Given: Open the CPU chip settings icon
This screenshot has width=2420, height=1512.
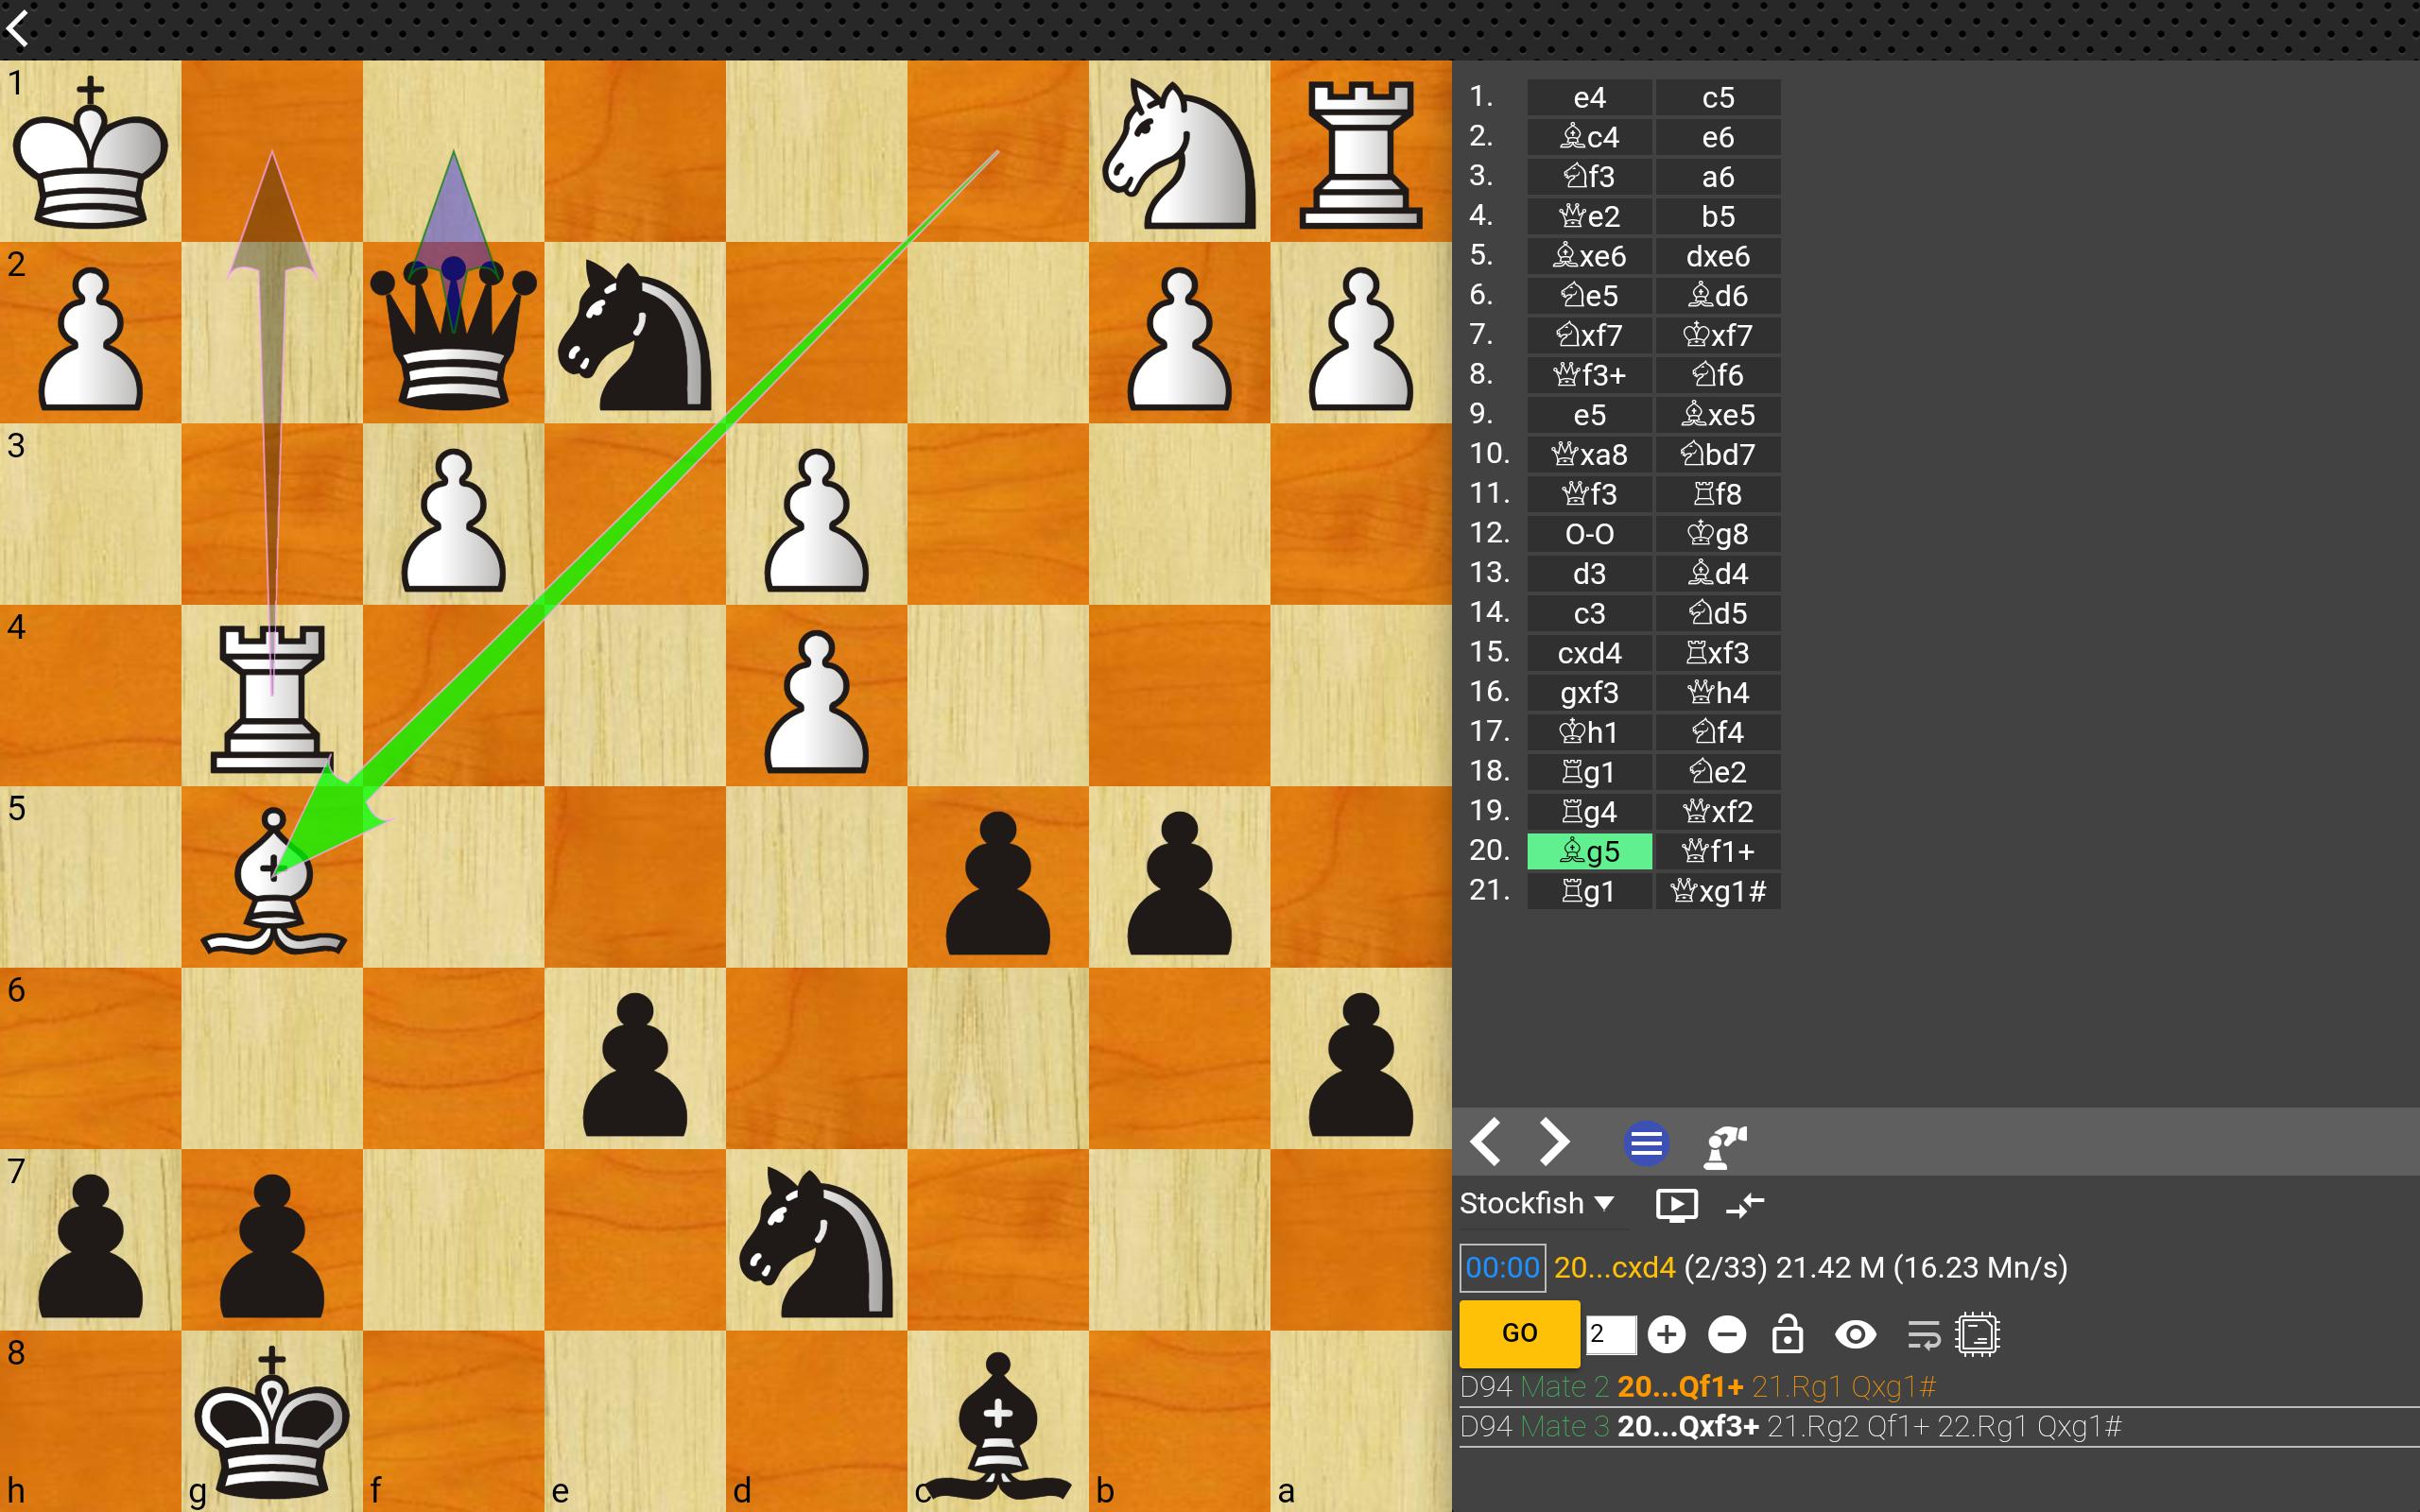Looking at the screenshot, I should click(1978, 1334).
